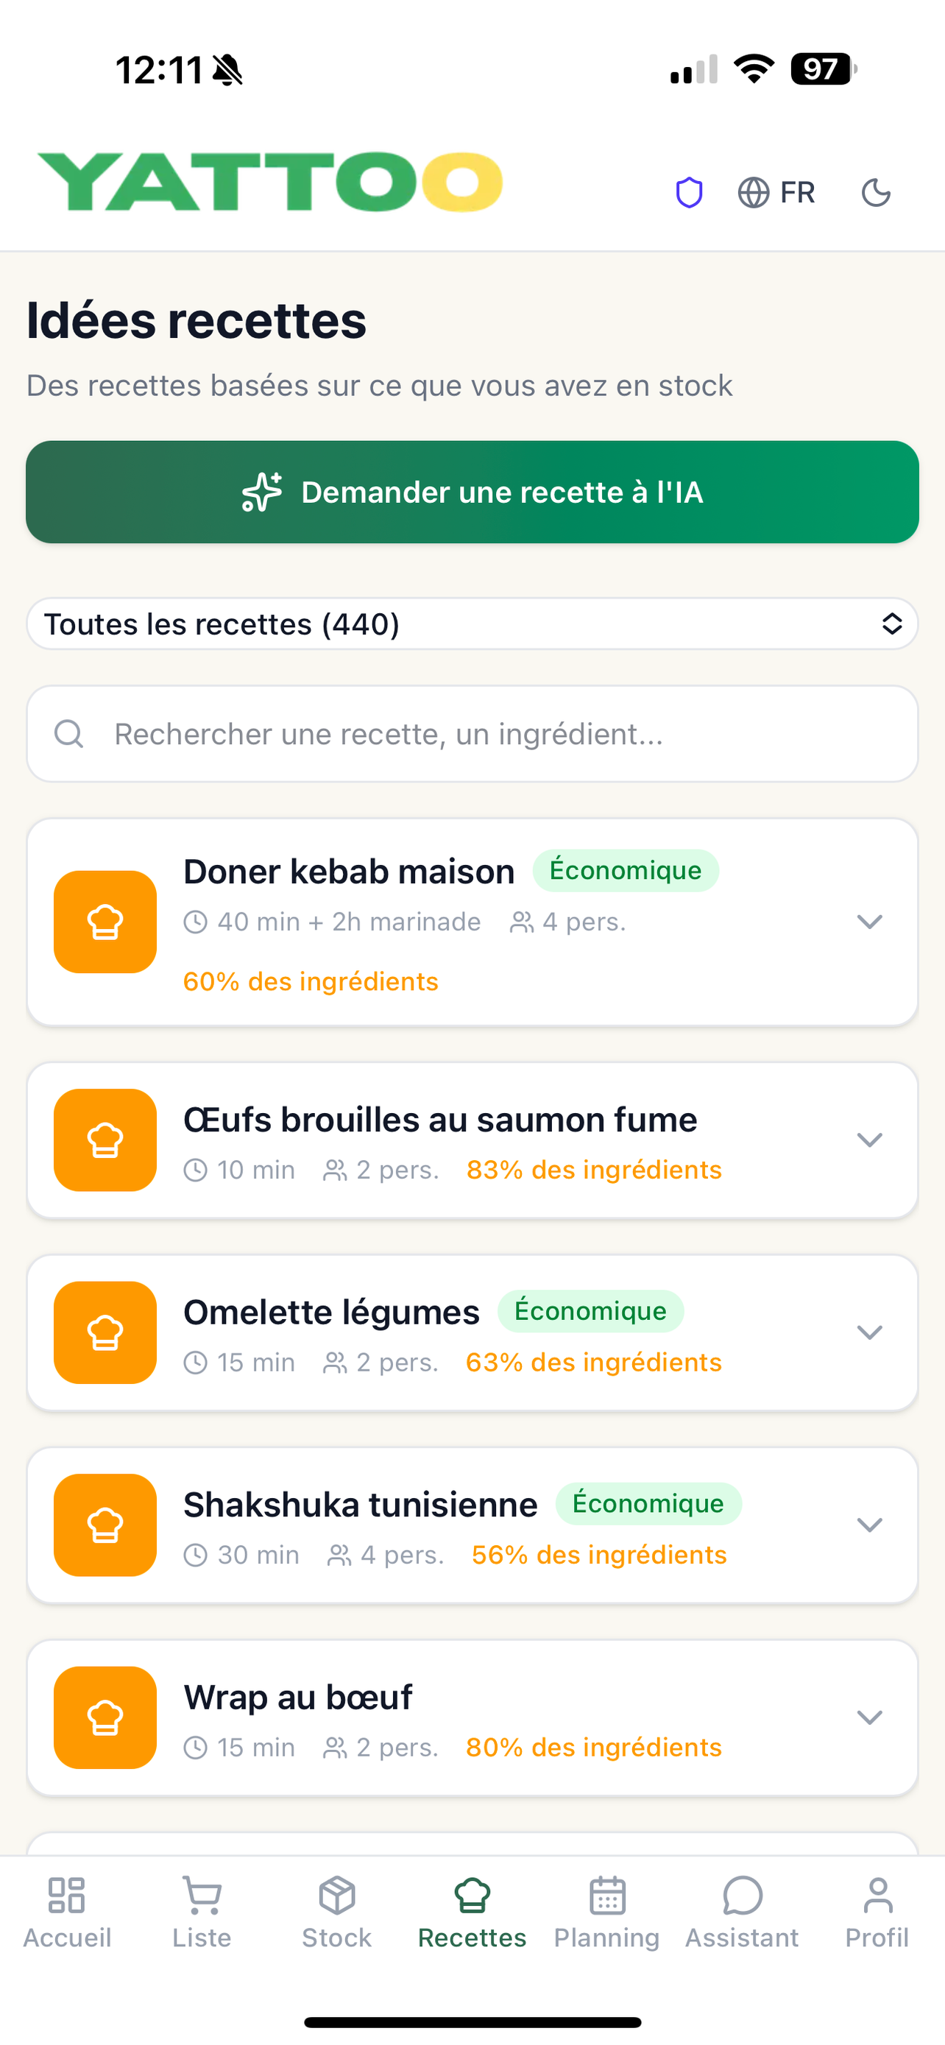The image size is (945, 2045).
Task: Click the recipe search input field
Action: pyautogui.click(x=472, y=733)
